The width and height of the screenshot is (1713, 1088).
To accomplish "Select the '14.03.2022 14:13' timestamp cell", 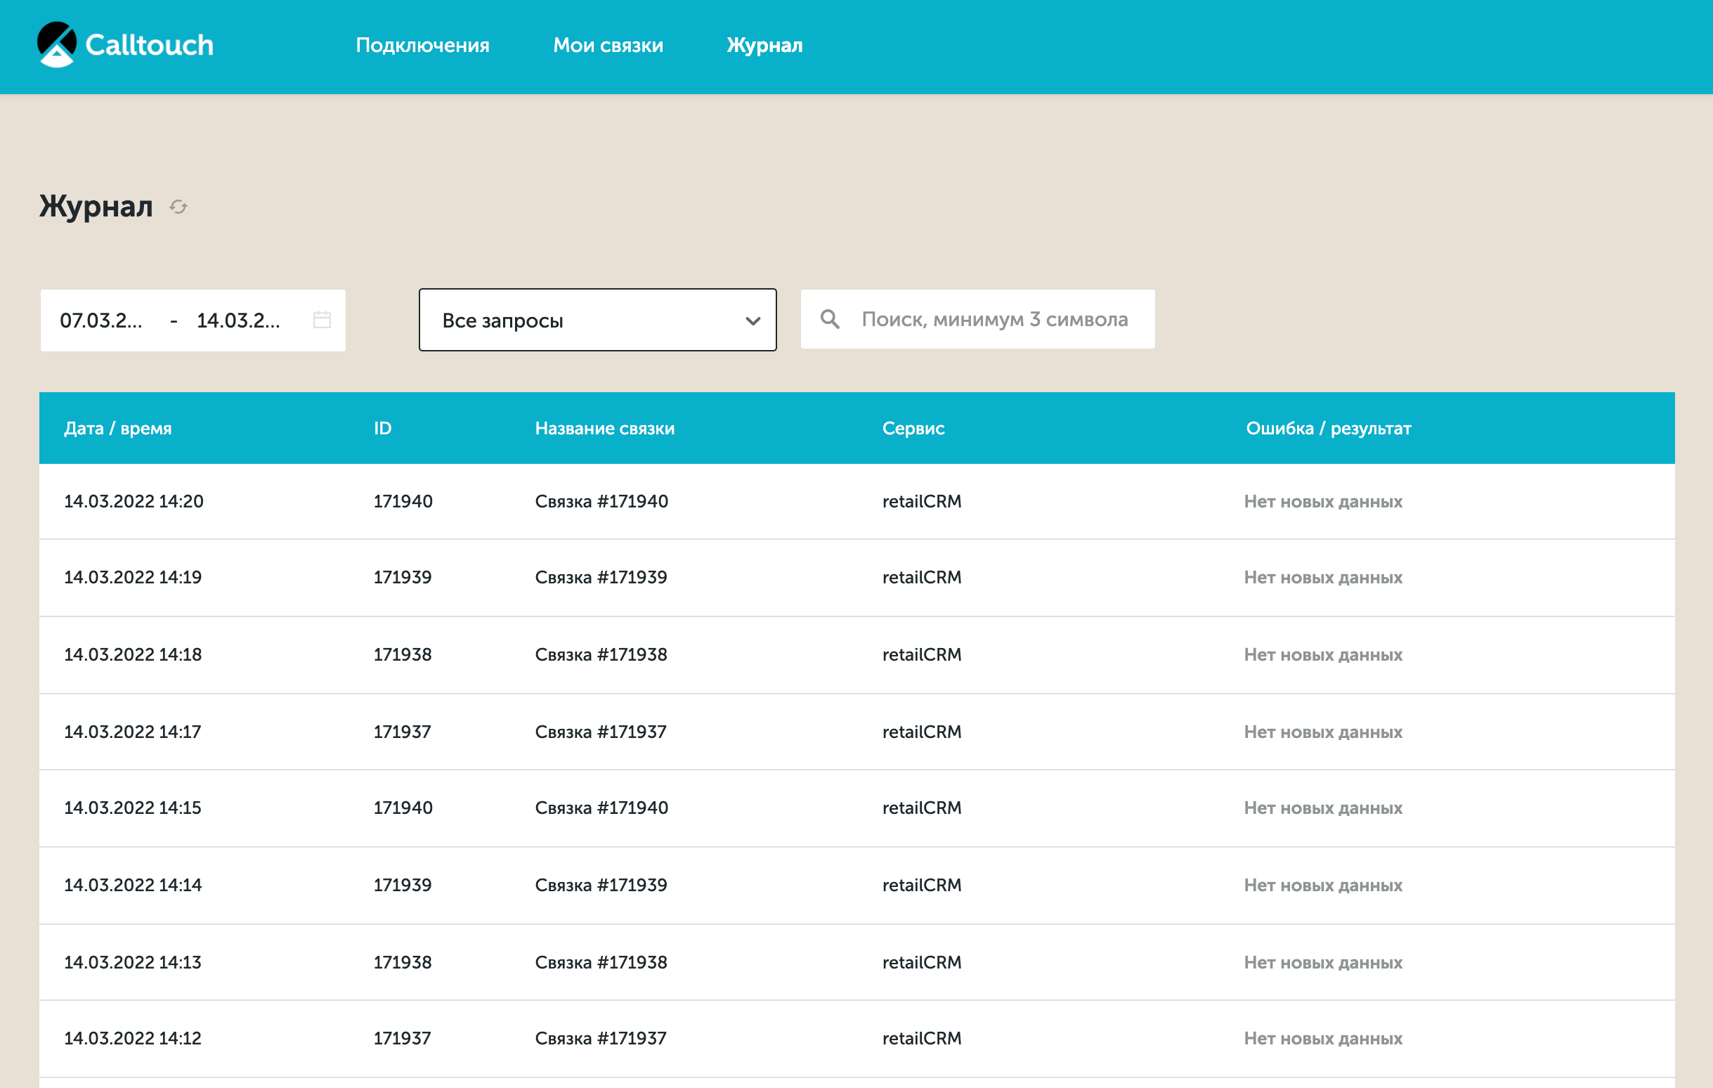I will 133,963.
